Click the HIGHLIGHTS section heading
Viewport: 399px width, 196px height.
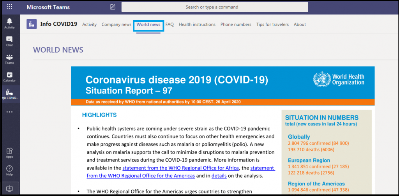click(99, 115)
